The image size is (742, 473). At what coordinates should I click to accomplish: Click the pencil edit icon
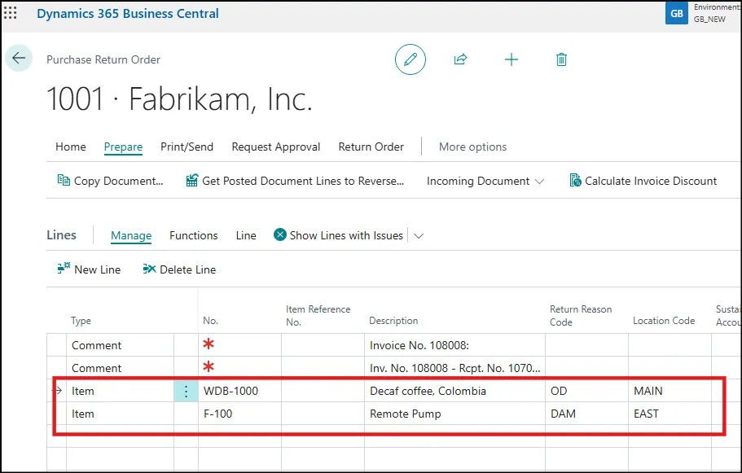pyautogui.click(x=411, y=59)
